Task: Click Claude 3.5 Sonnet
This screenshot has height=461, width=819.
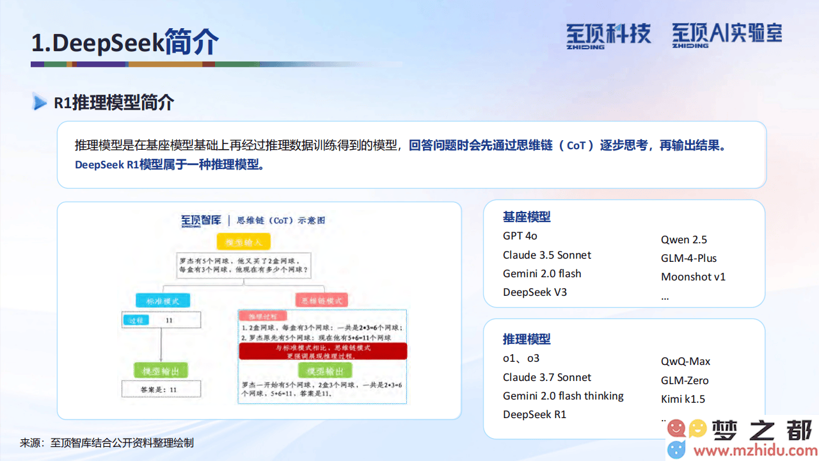Action: point(547,255)
